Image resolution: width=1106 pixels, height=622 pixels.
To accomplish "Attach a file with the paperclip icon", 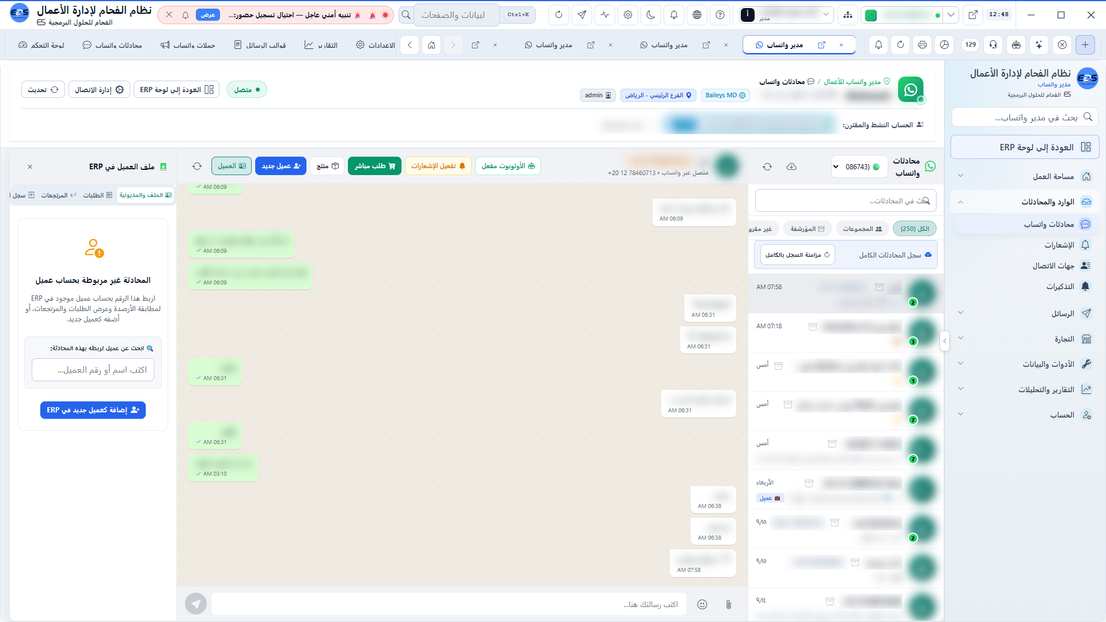I will 728,604.
